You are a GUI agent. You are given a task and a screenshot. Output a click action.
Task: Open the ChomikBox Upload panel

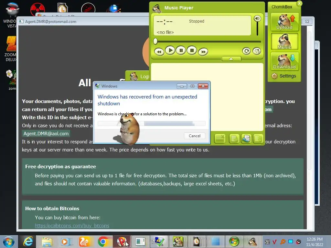pos(284,22)
